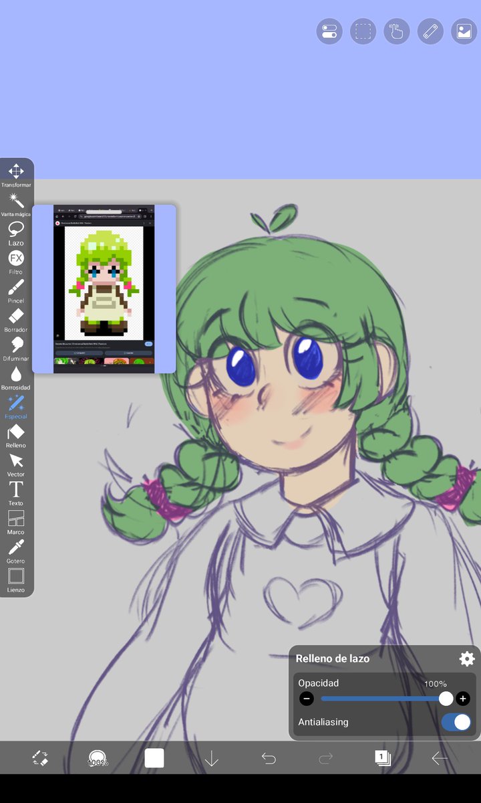This screenshot has height=803, width=481.
Task: Switch brush and eraser in bottom bar
Action: [40, 758]
